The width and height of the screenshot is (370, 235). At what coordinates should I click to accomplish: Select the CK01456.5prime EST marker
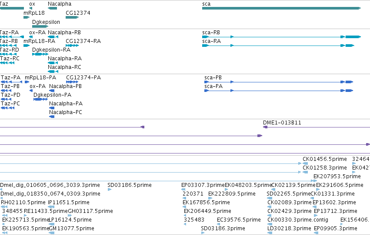[305, 163]
